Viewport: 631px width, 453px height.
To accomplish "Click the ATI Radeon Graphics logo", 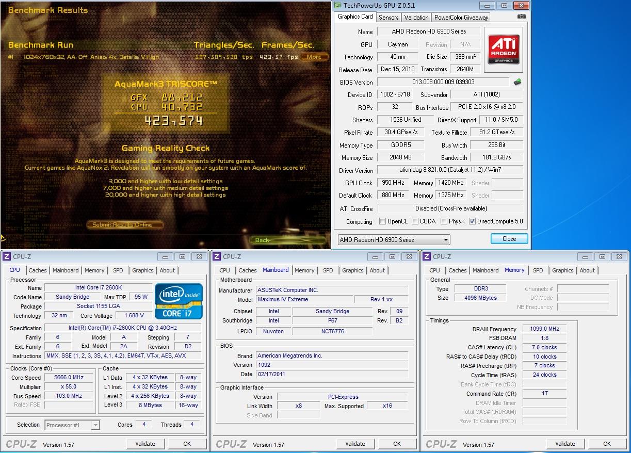I will [x=503, y=50].
